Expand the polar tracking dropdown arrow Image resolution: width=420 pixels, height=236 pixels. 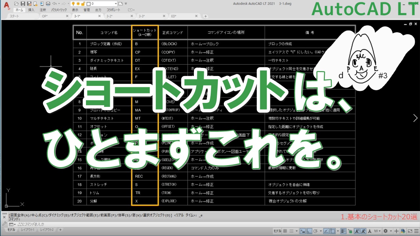tap(321, 230)
